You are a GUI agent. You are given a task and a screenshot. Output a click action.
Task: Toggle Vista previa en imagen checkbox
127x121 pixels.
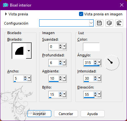click(81, 14)
